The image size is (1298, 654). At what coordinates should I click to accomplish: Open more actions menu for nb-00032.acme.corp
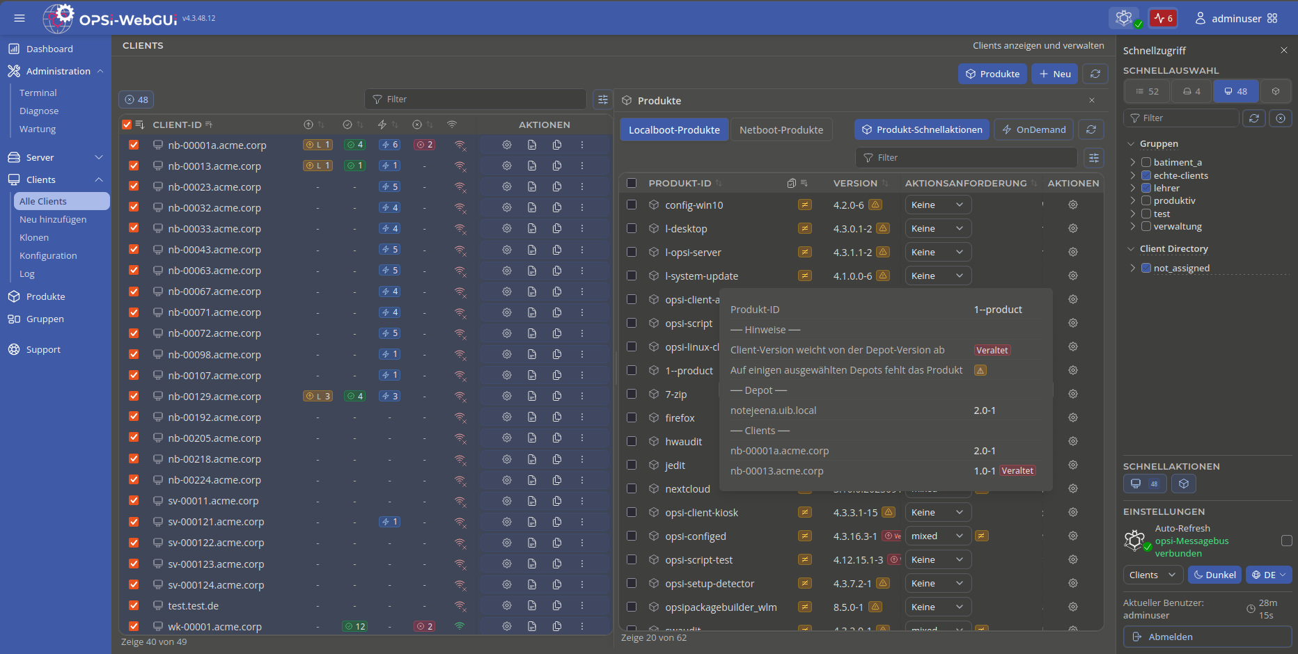[582, 207]
